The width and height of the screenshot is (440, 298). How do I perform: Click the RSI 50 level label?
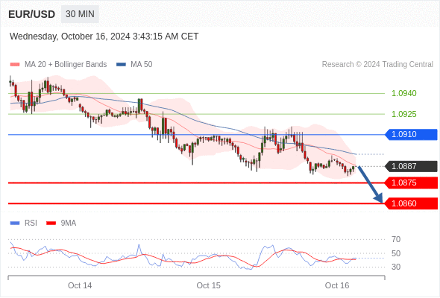click(x=396, y=254)
